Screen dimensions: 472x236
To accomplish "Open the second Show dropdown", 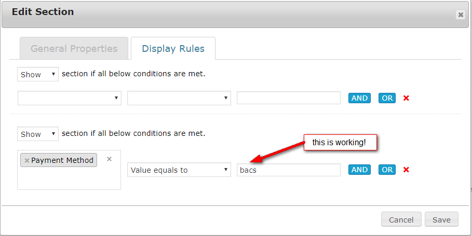I will coord(38,134).
